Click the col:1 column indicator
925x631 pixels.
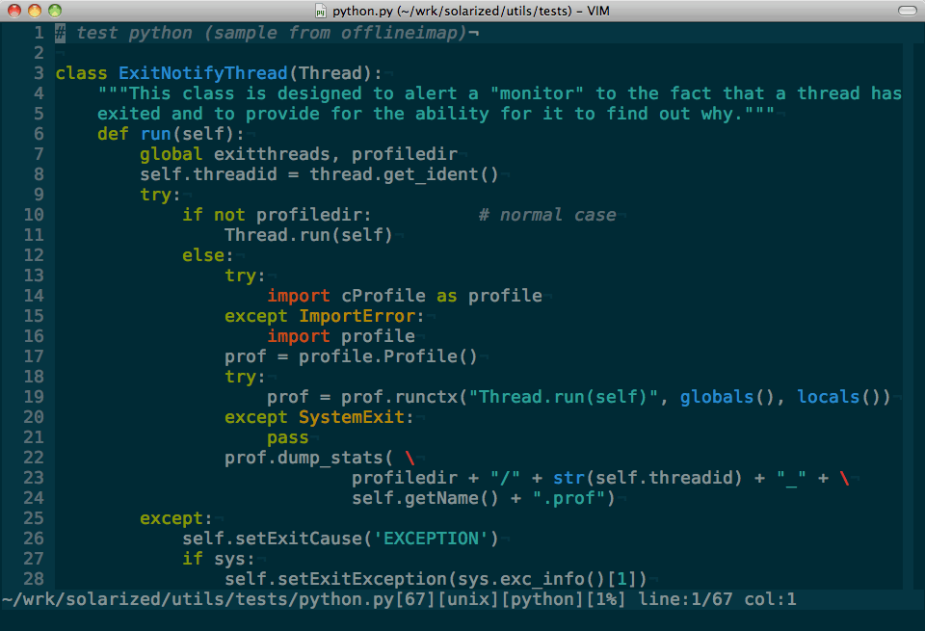tap(770, 600)
